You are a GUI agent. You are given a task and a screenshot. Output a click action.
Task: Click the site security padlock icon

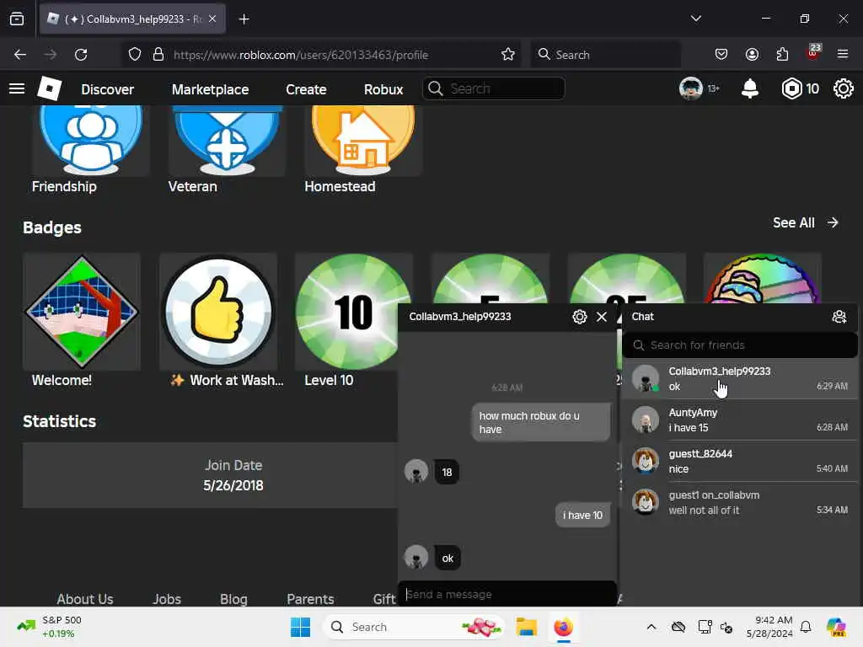click(158, 55)
